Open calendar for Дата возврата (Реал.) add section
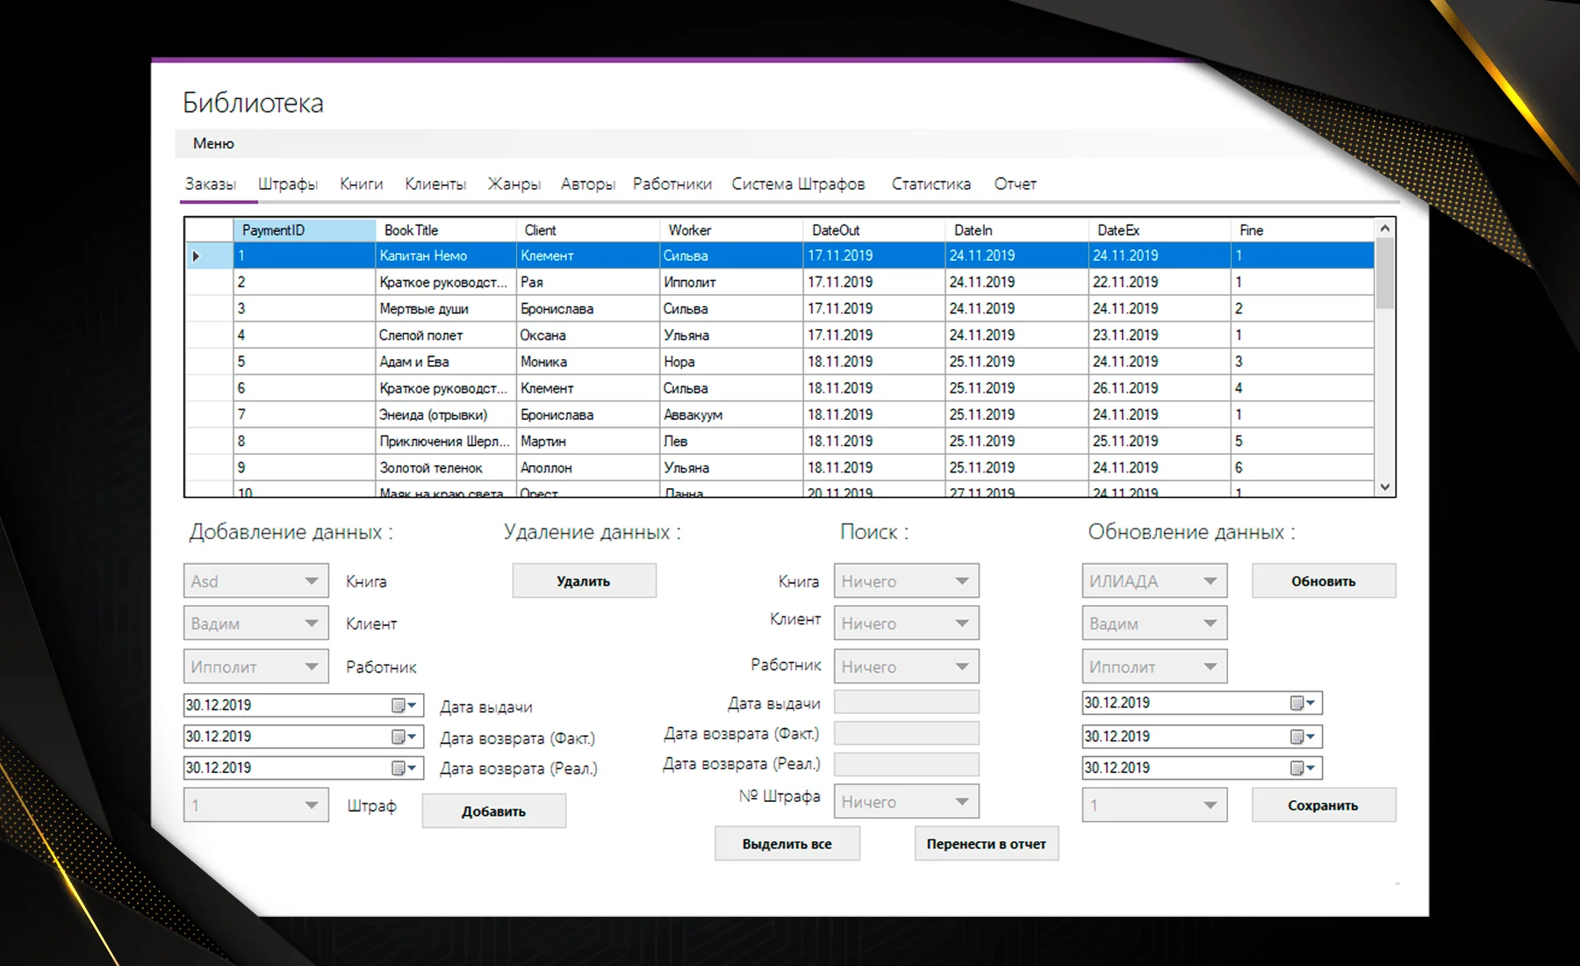 [405, 768]
